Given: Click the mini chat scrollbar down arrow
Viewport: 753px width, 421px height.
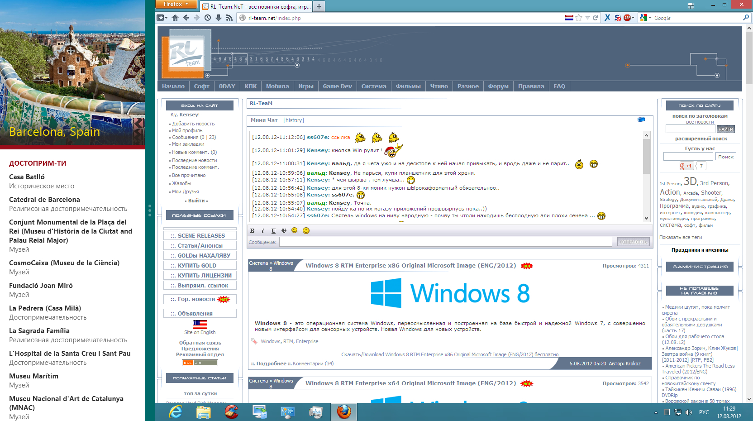Looking at the screenshot, I should 646,218.
